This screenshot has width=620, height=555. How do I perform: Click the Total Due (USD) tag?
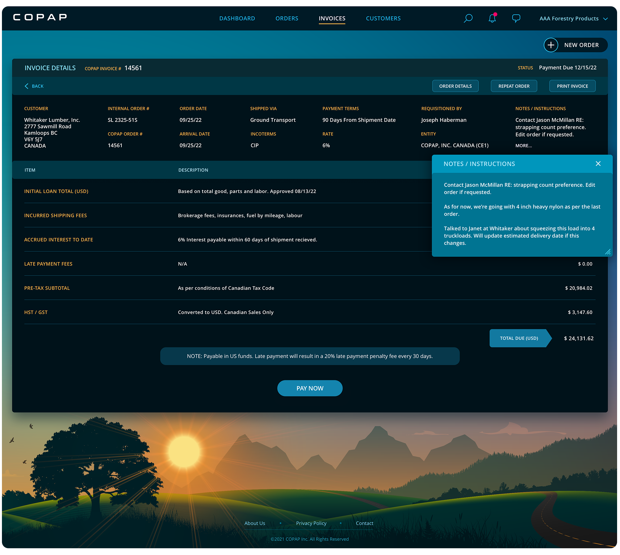[520, 338]
